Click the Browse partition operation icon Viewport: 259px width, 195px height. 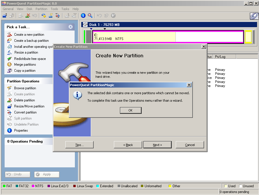coord(10,88)
